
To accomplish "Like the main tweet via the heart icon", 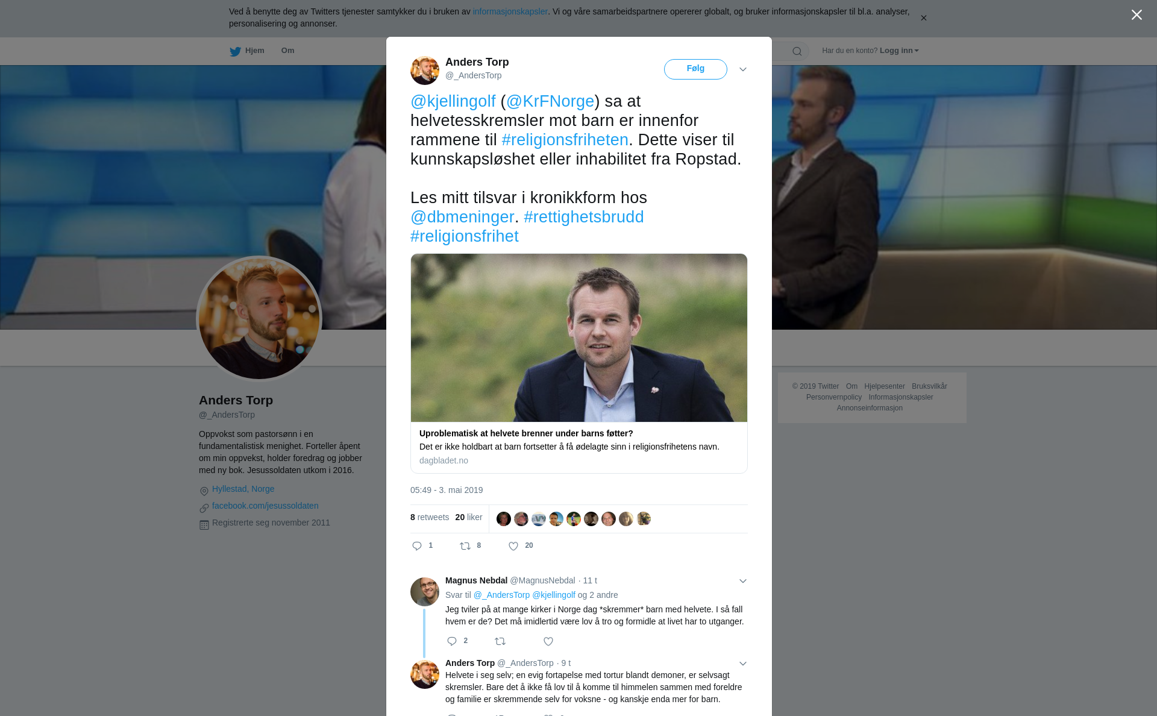I will (x=513, y=546).
